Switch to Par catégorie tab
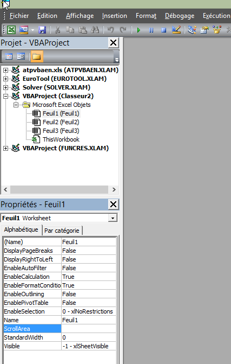This screenshot has height=364, width=231. pyautogui.click(x=62, y=231)
